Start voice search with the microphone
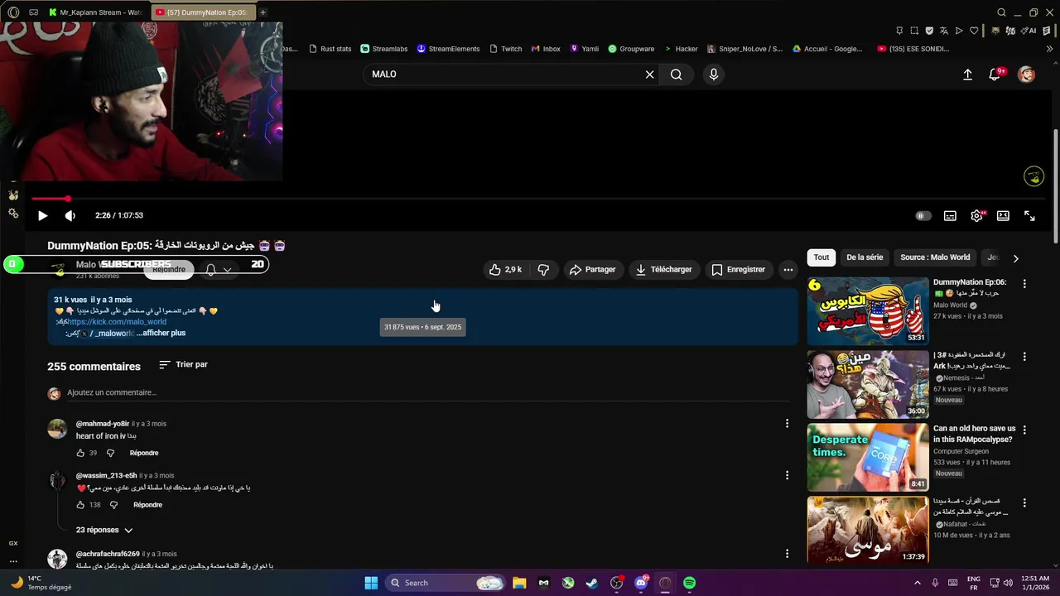 714,74
